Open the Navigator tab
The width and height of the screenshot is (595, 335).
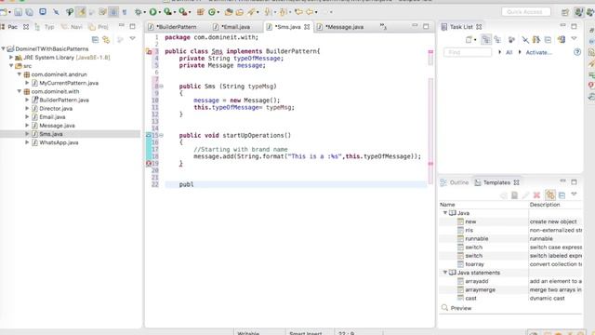click(73, 27)
